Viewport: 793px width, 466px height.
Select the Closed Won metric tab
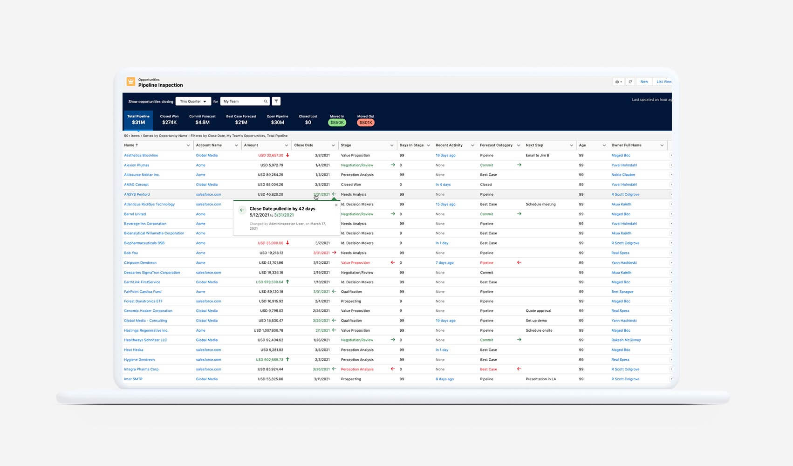click(169, 120)
